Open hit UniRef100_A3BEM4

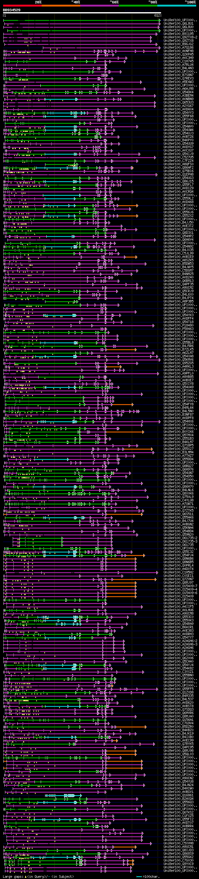tap(178, 95)
